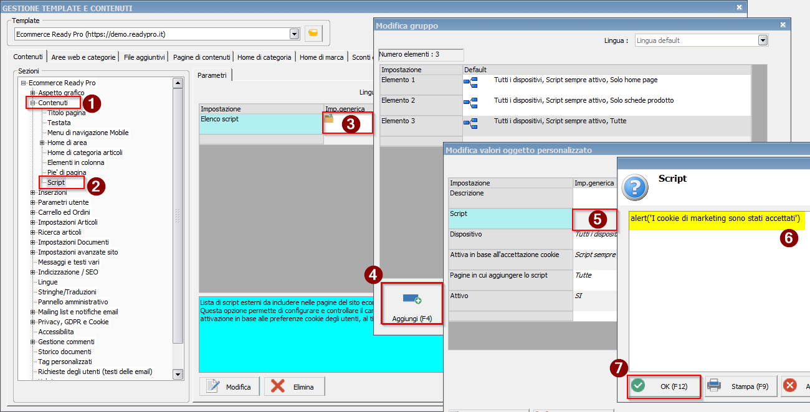Viewport: 810px width, 412px height.
Task: Click the tree icon for Elemento 1
Action: tap(470, 83)
